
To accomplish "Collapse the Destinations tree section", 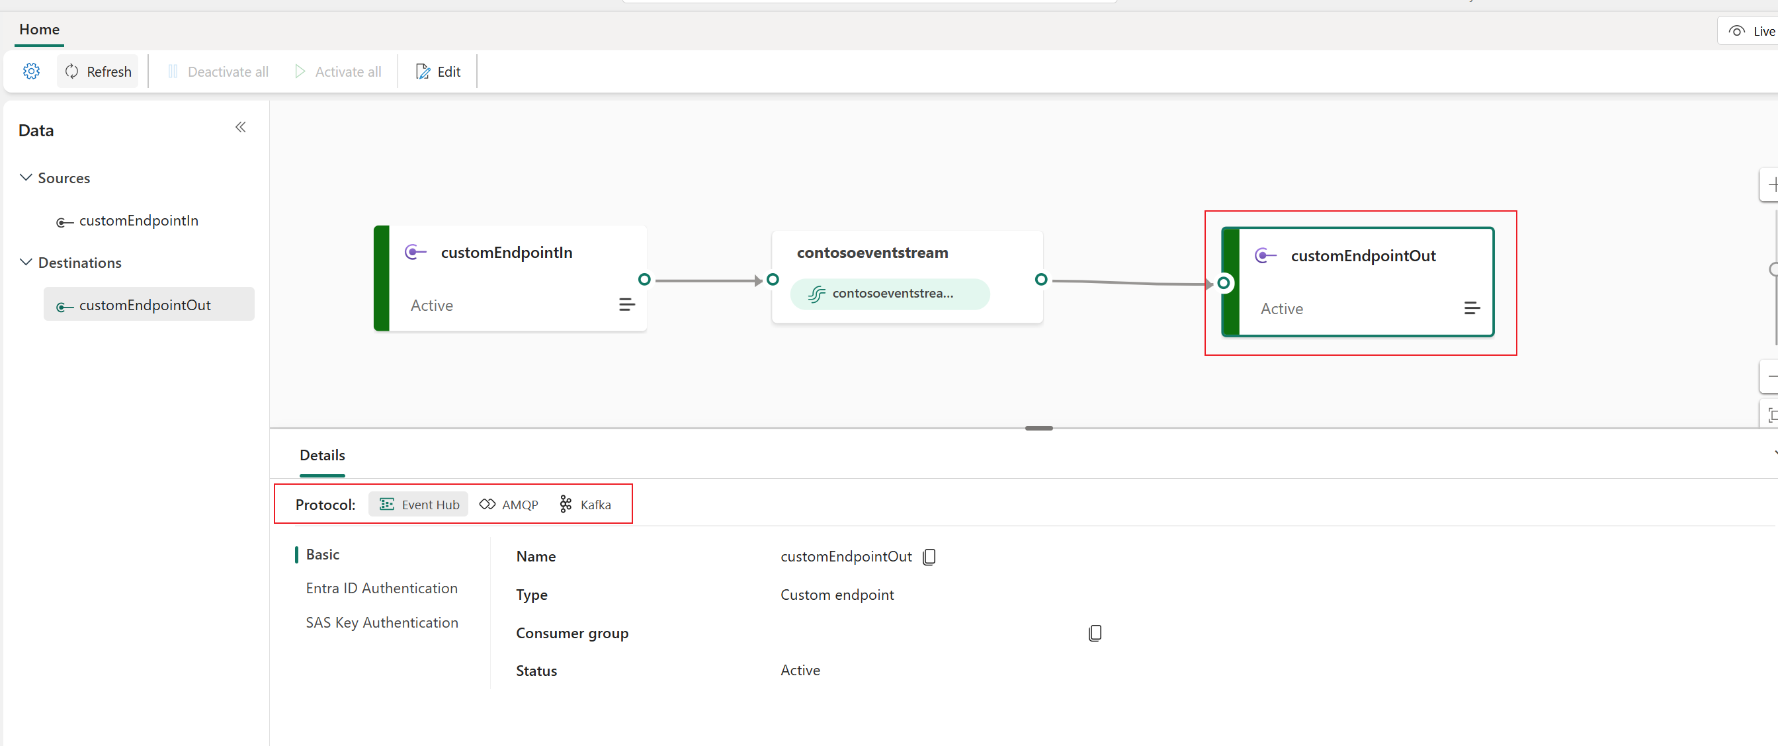I will pyautogui.click(x=26, y=263).
